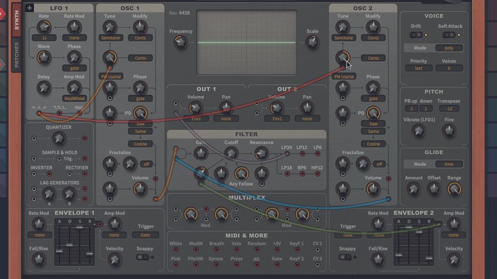Click the ModW source jack
Viewport: 497px width, 279px height.
(x=196, y=249)
